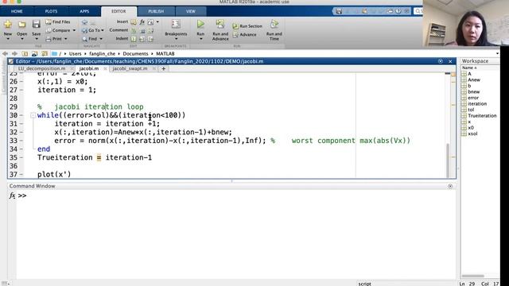Open the LU_decomposition.m editor tab

coord(42,68)
